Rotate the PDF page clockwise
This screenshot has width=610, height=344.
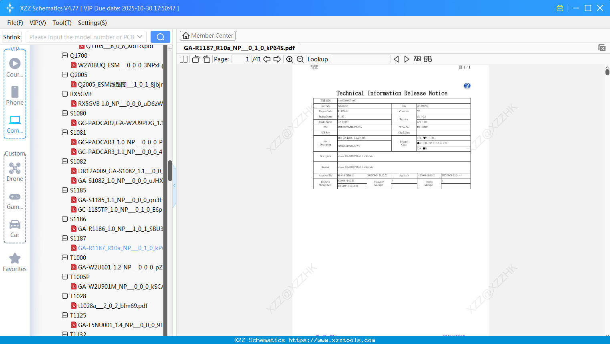[x=206, y=59]
